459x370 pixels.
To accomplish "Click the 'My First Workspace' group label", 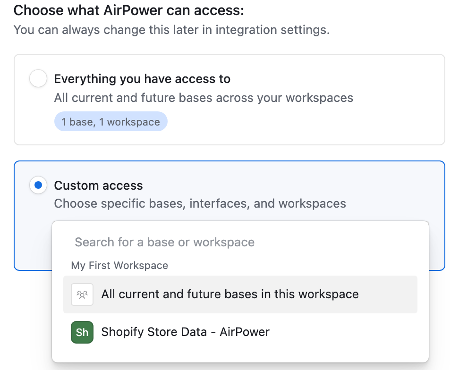I will tap(119, 265).
